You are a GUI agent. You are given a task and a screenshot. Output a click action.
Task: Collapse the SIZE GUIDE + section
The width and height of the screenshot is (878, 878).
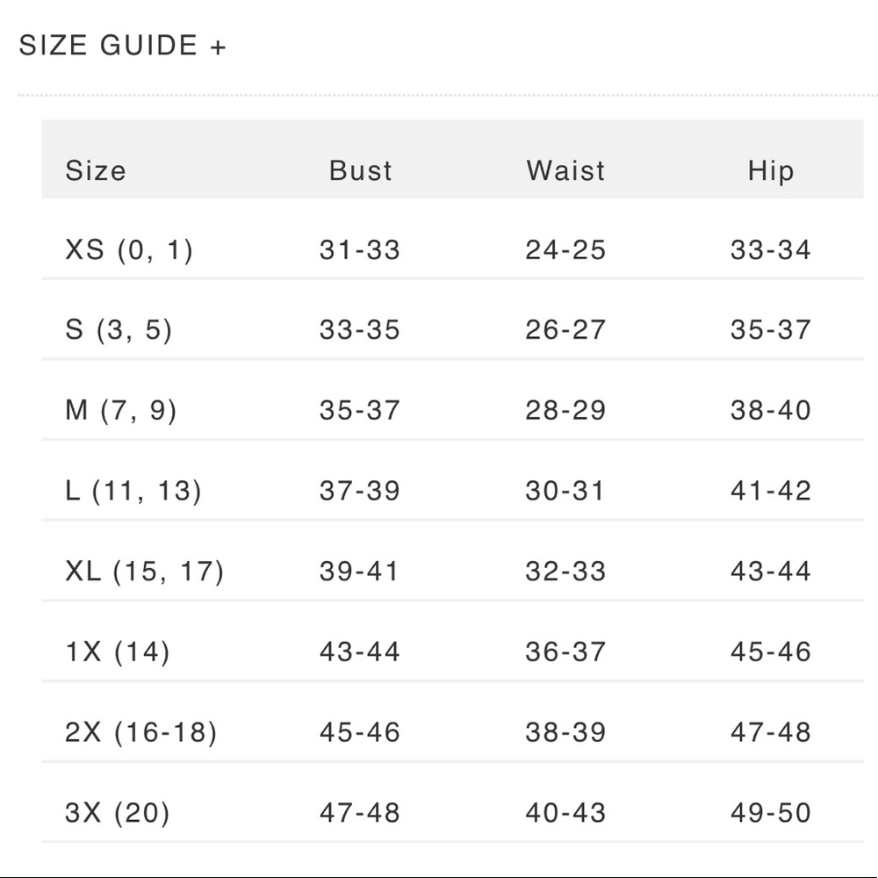click(123, 46)
